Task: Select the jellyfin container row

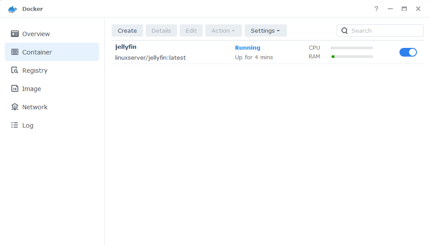Action: (x=268, y=52)
